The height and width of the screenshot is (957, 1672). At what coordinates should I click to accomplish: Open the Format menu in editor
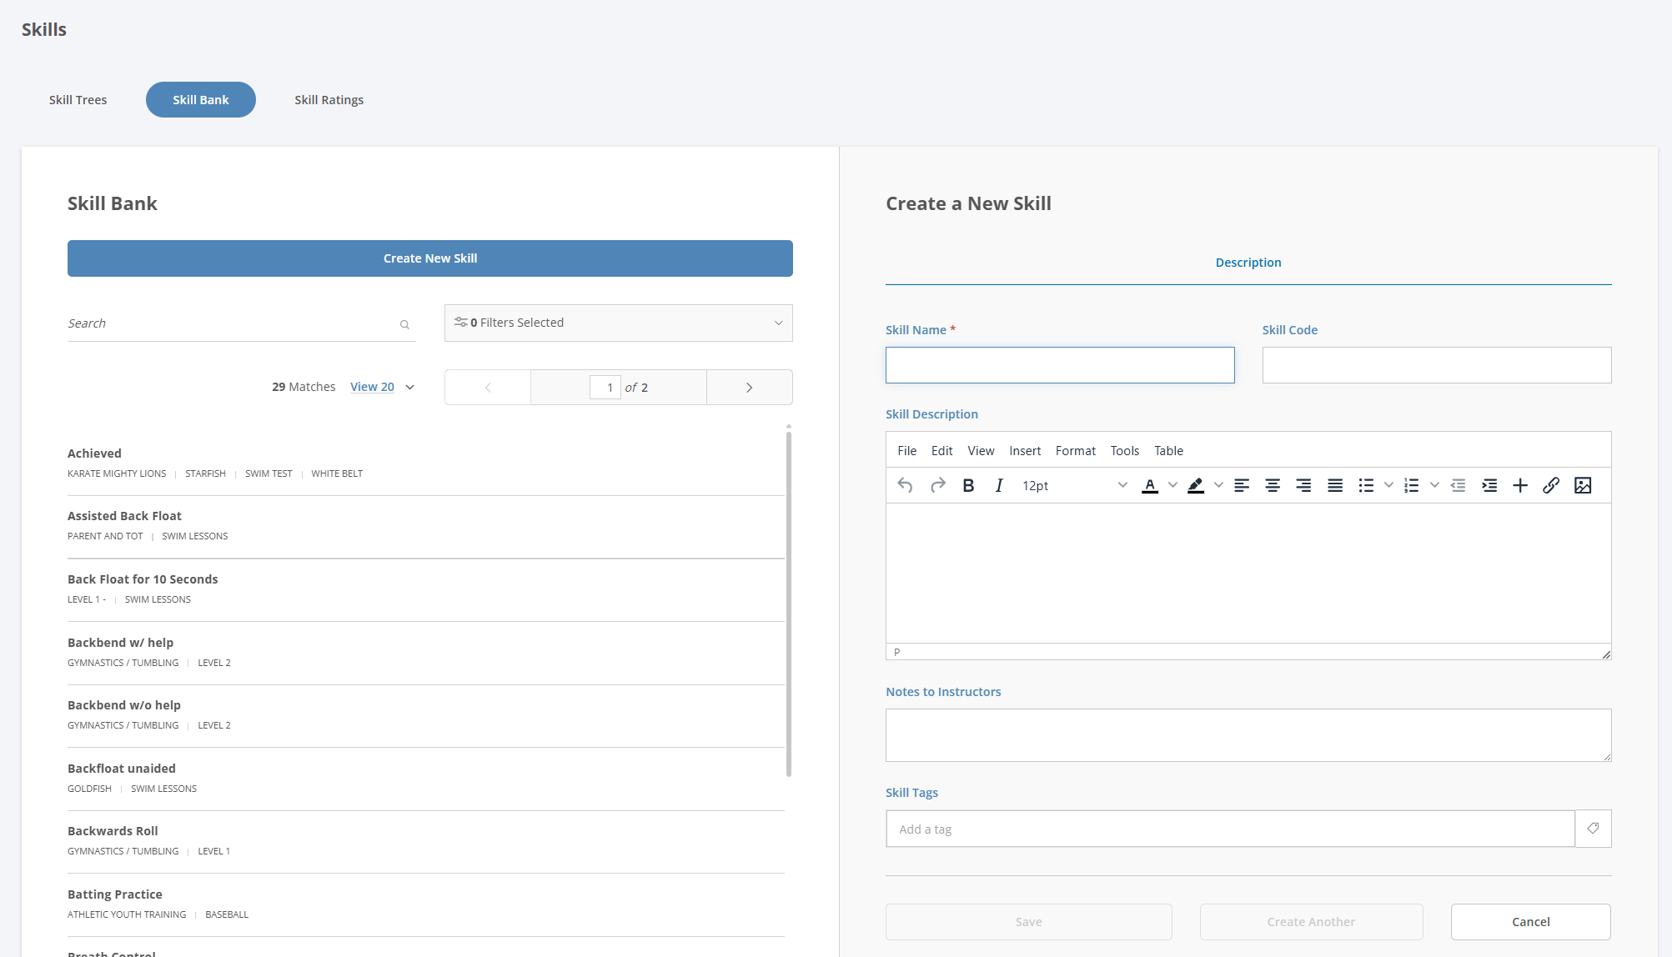point(1076,450)
